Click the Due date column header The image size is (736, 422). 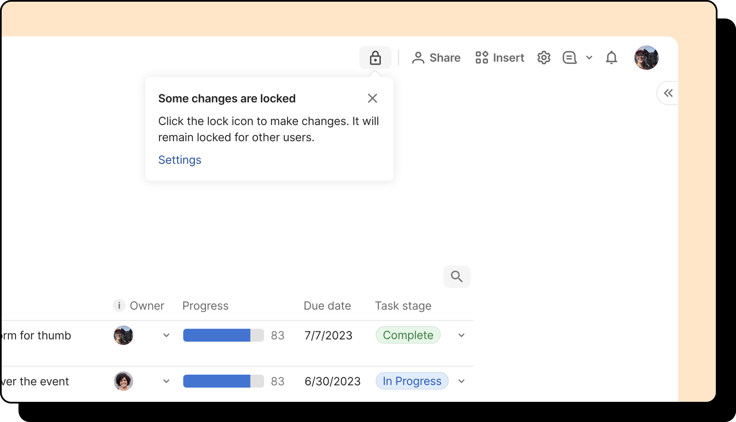tap(327, 305)
